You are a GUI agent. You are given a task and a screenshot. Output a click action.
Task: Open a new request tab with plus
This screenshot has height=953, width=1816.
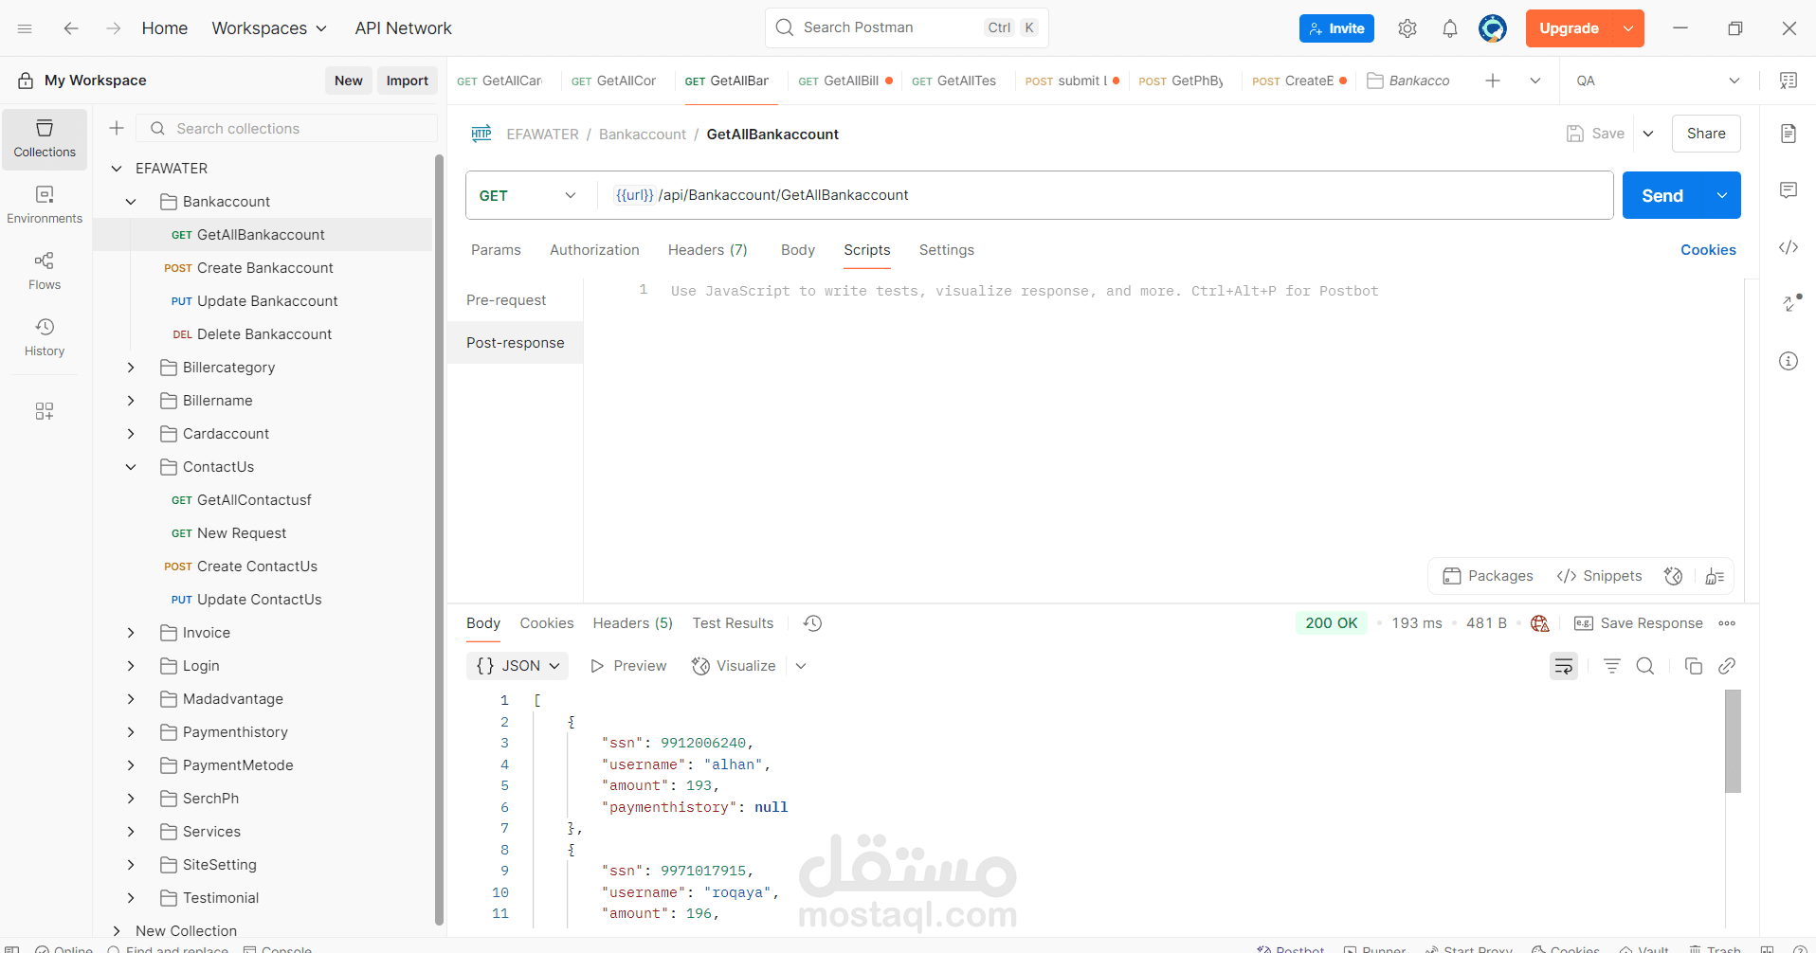point(1493,81)
